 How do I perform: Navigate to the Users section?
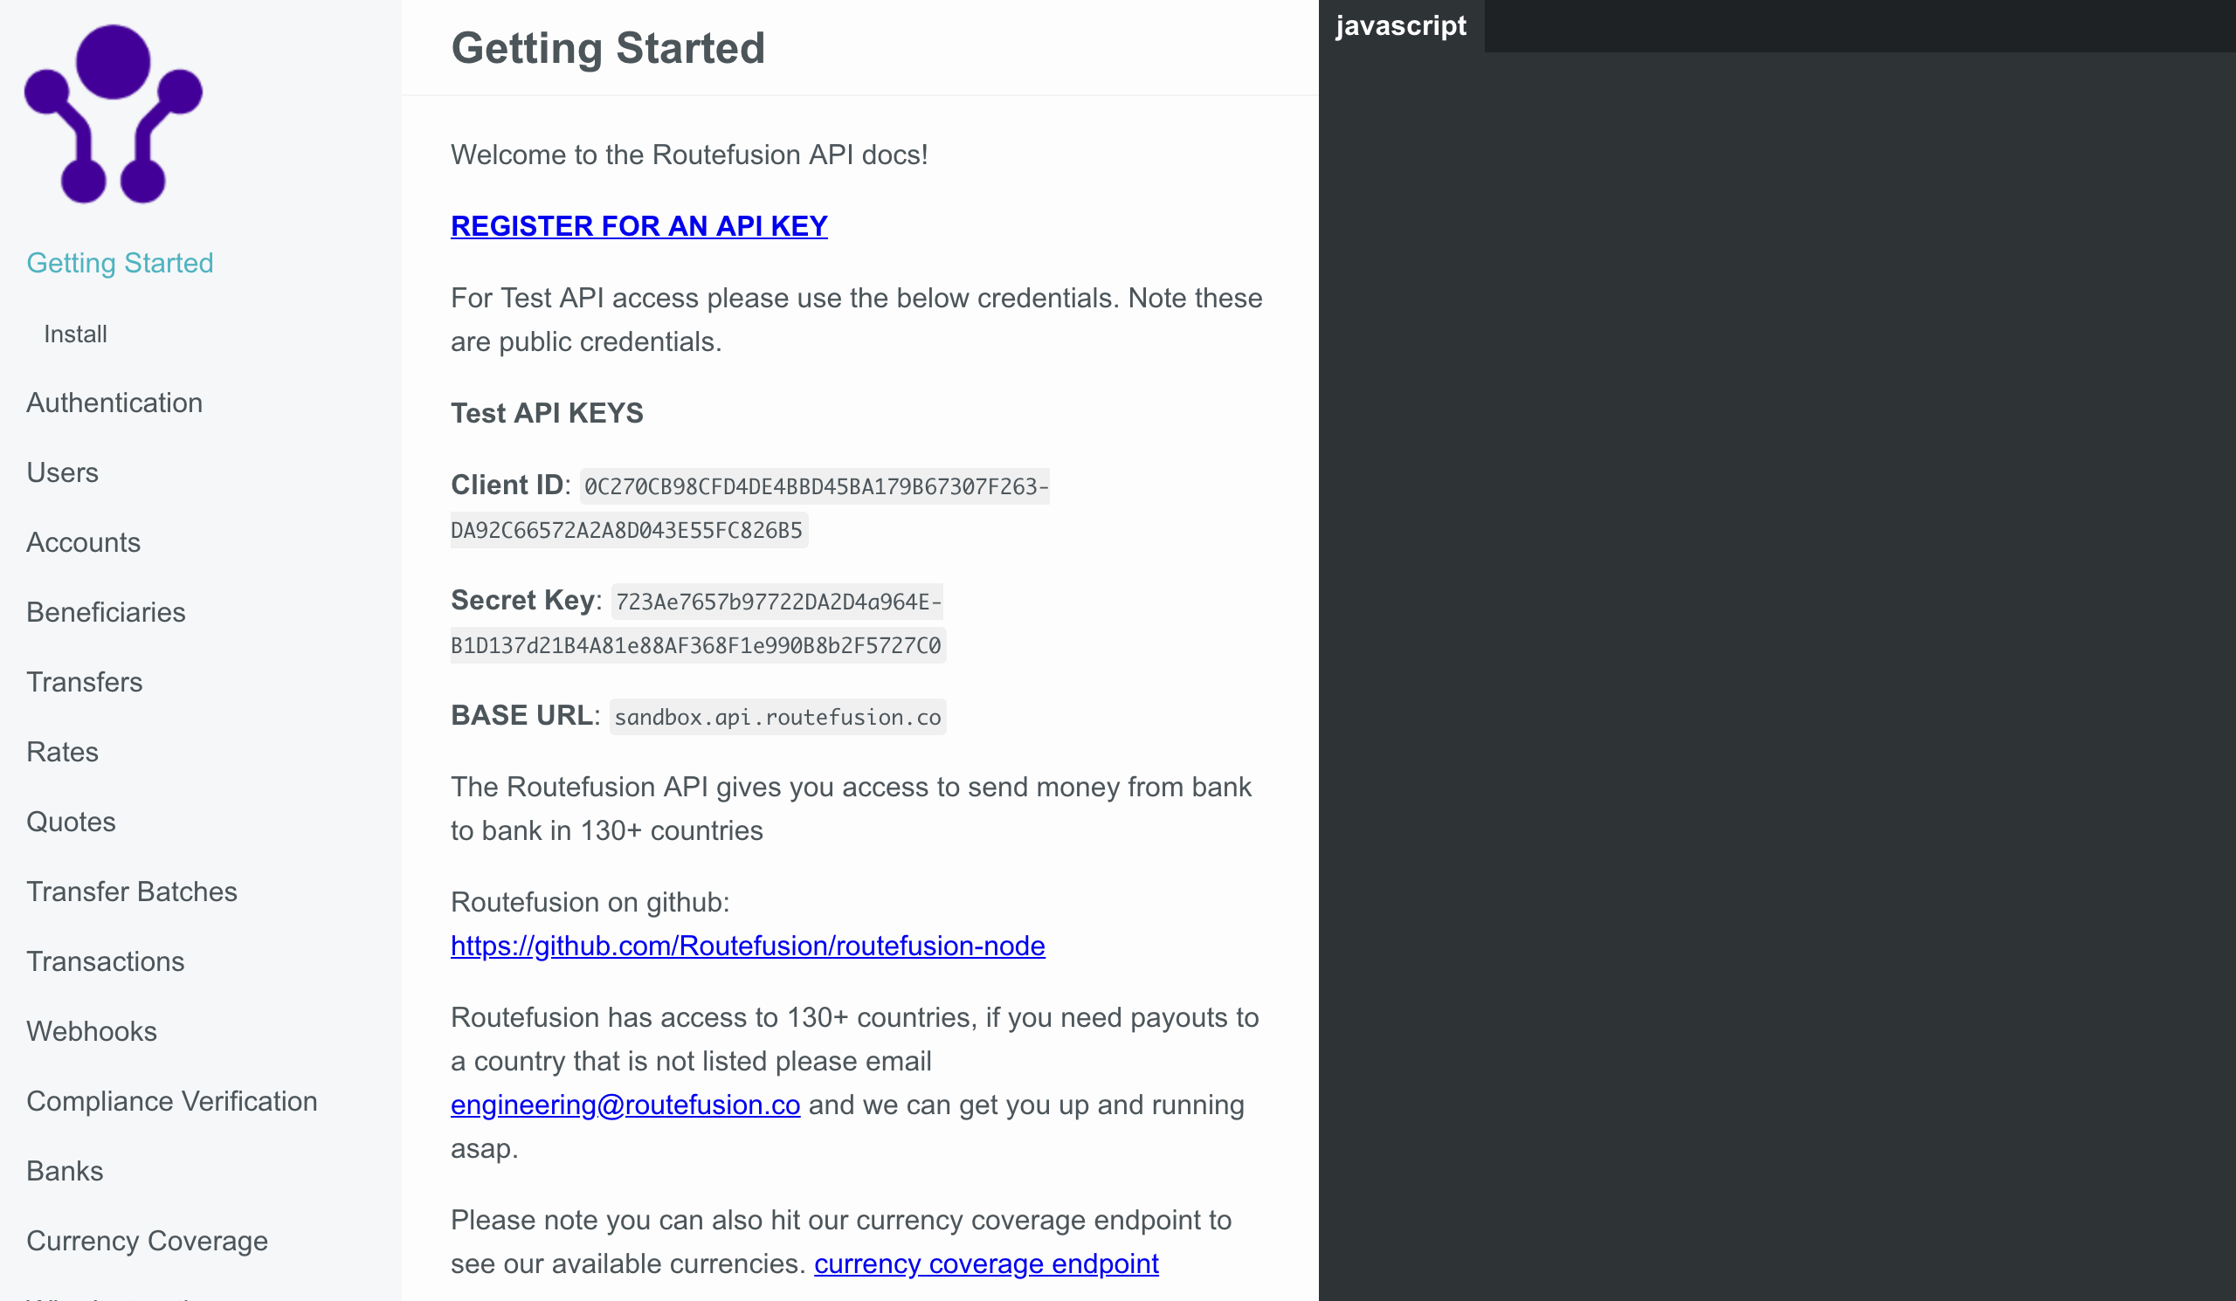[62, 472]
